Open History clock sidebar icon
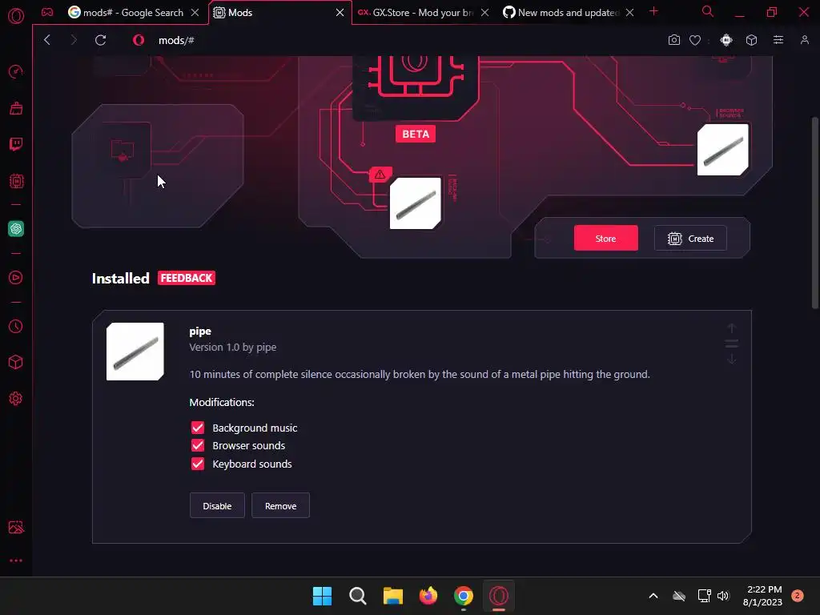 pos(16,327)
